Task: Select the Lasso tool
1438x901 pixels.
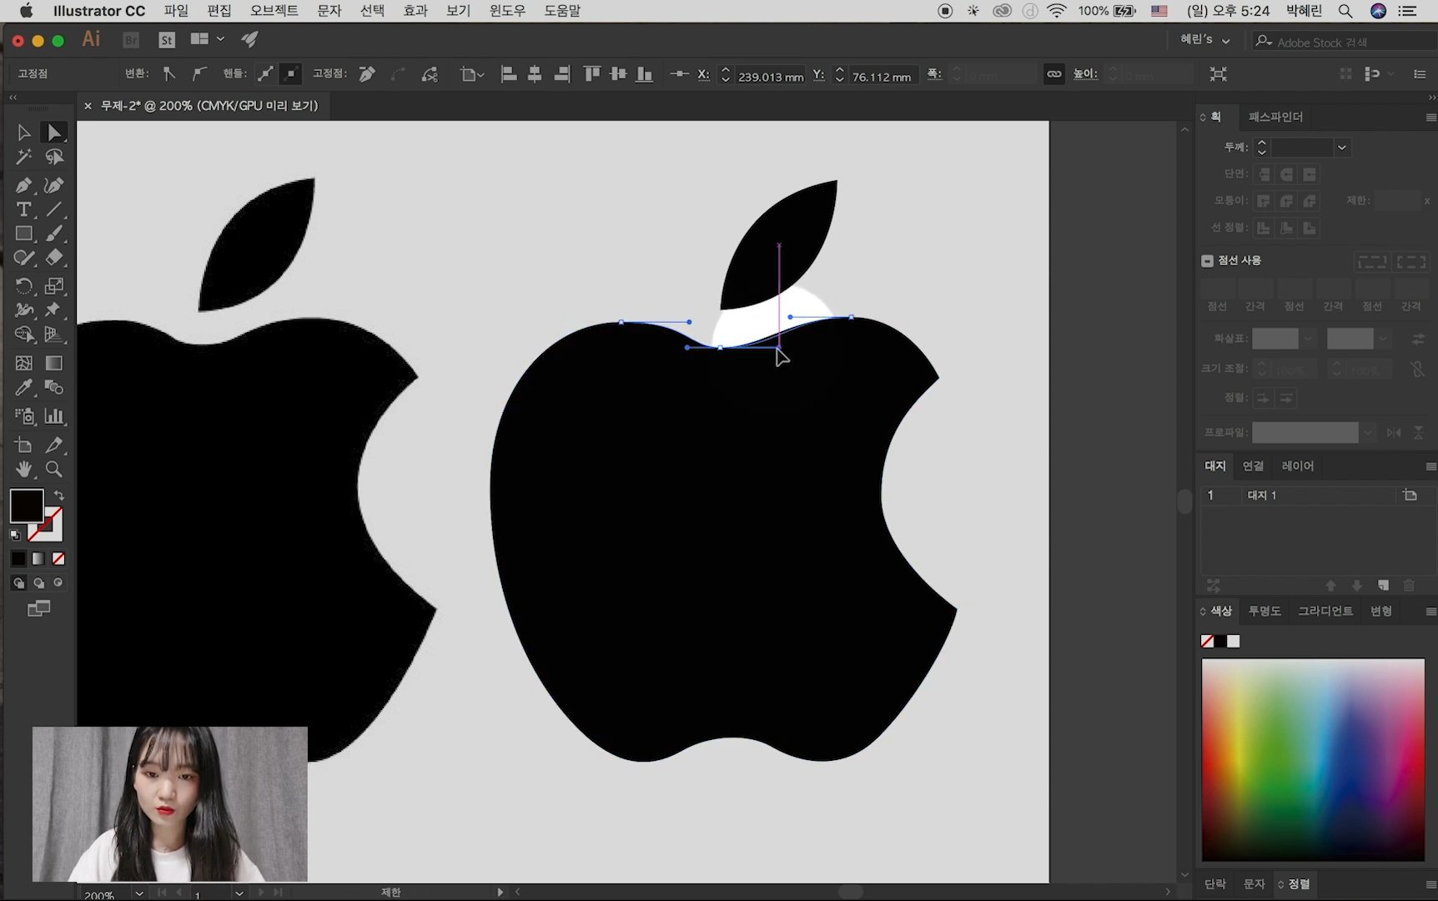Action: [x=54, y=157]
